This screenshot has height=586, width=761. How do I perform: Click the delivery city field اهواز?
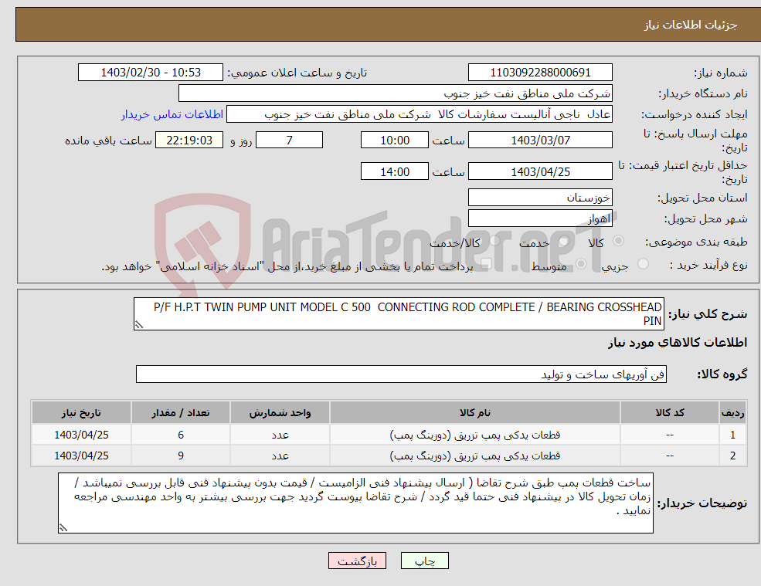(x=540, y=218)
